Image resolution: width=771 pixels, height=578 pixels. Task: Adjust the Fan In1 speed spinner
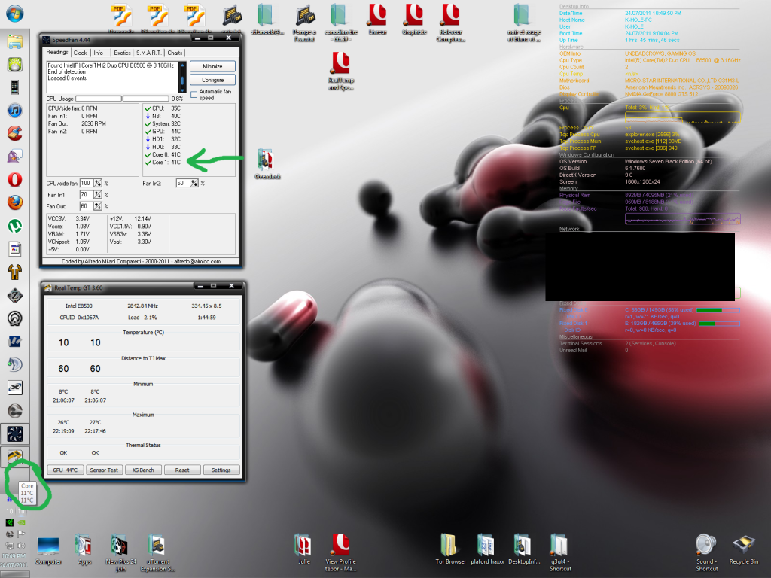coord(99,194)
